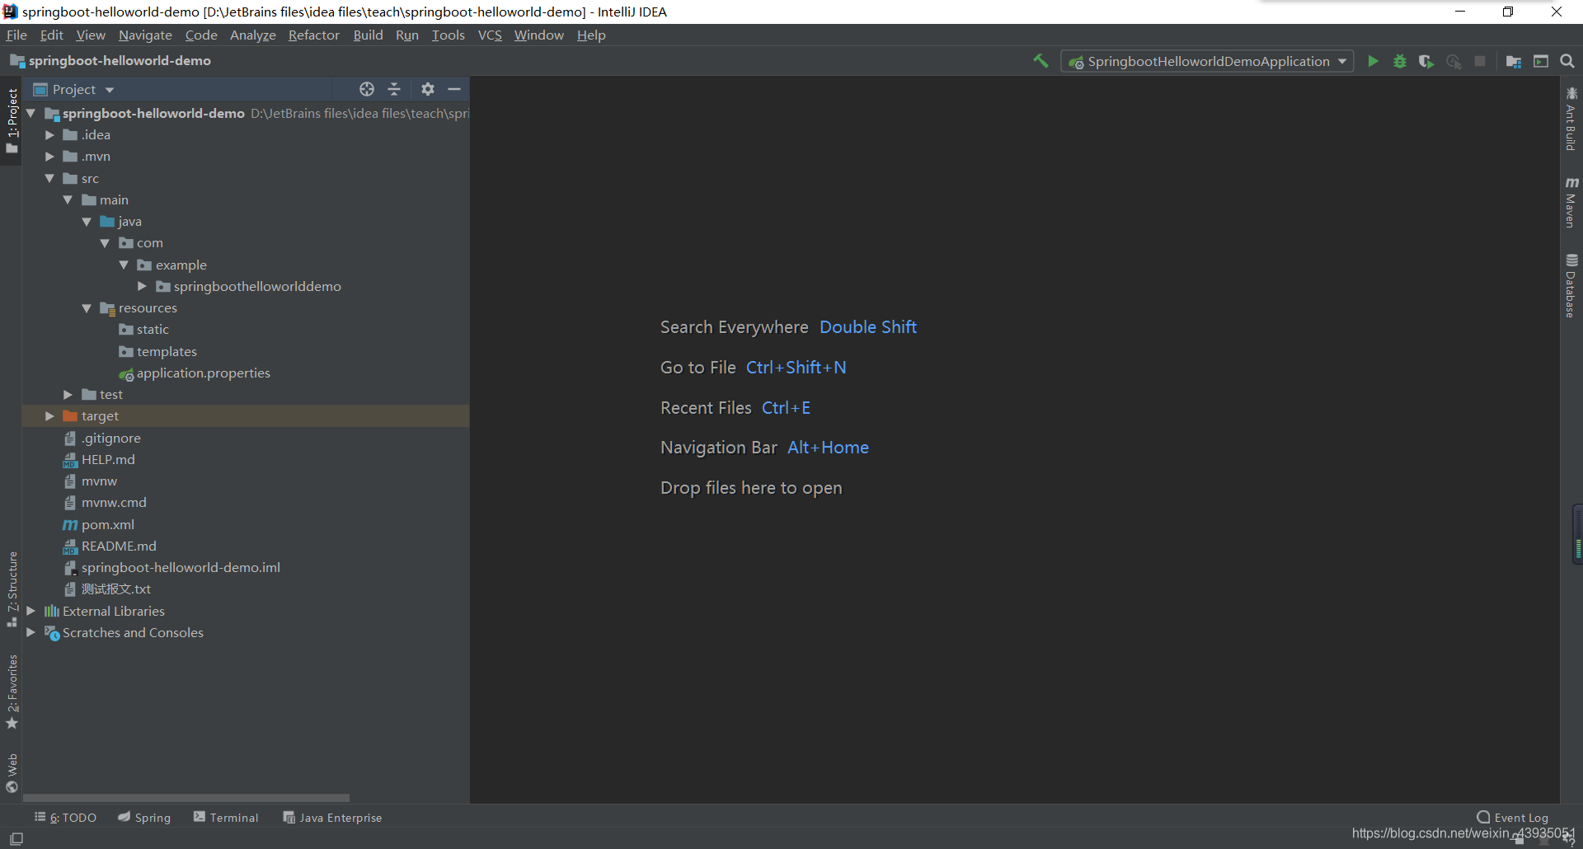Screen dimensions: 1583x849
Task: Open run configuration dropdown SpringbootHelloworldDemoApplication
Action: coord(1207,61)
